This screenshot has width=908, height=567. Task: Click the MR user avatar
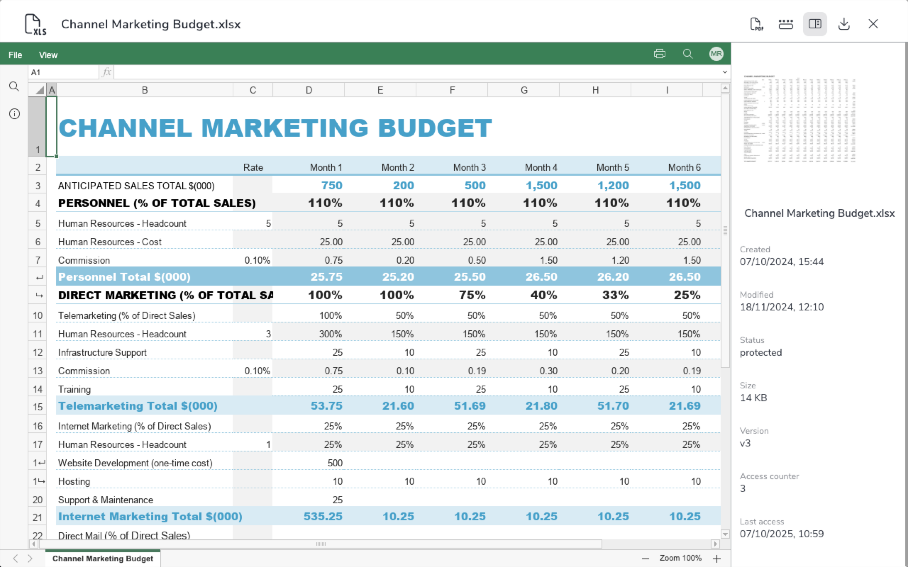(x=716, y=54)
